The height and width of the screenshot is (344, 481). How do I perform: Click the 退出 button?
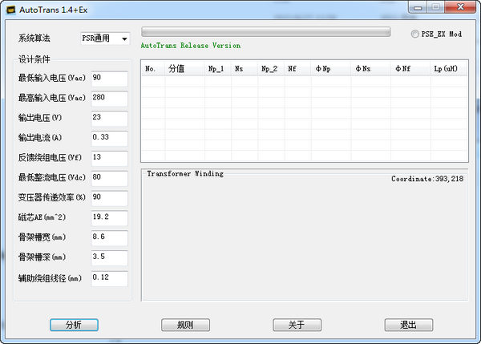[x=409, y=325]
